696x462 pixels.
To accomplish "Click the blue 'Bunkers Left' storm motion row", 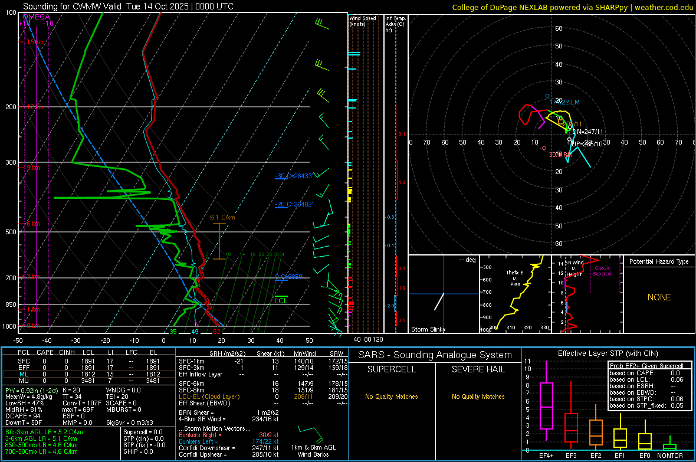I will 229,441.
